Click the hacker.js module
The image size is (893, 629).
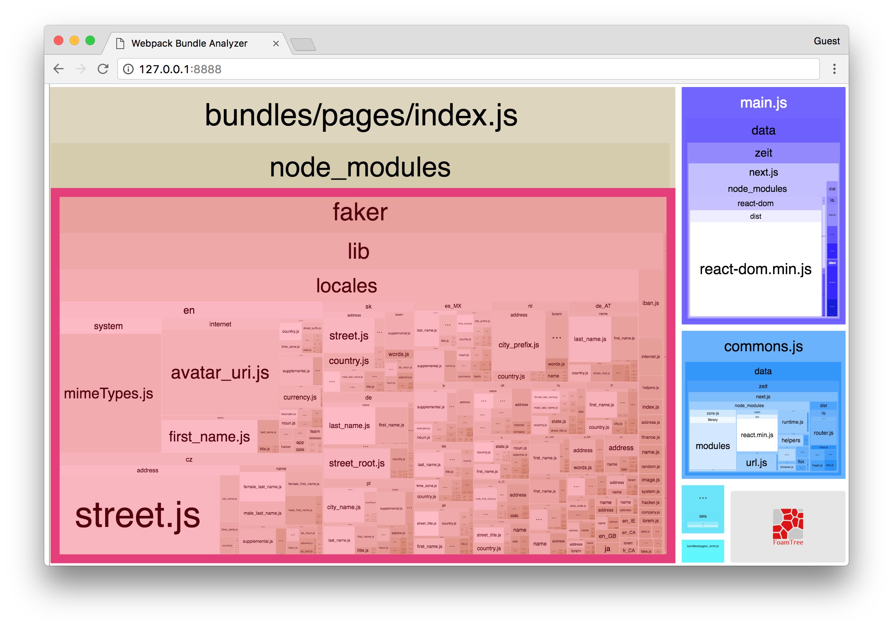coord(651,502)
